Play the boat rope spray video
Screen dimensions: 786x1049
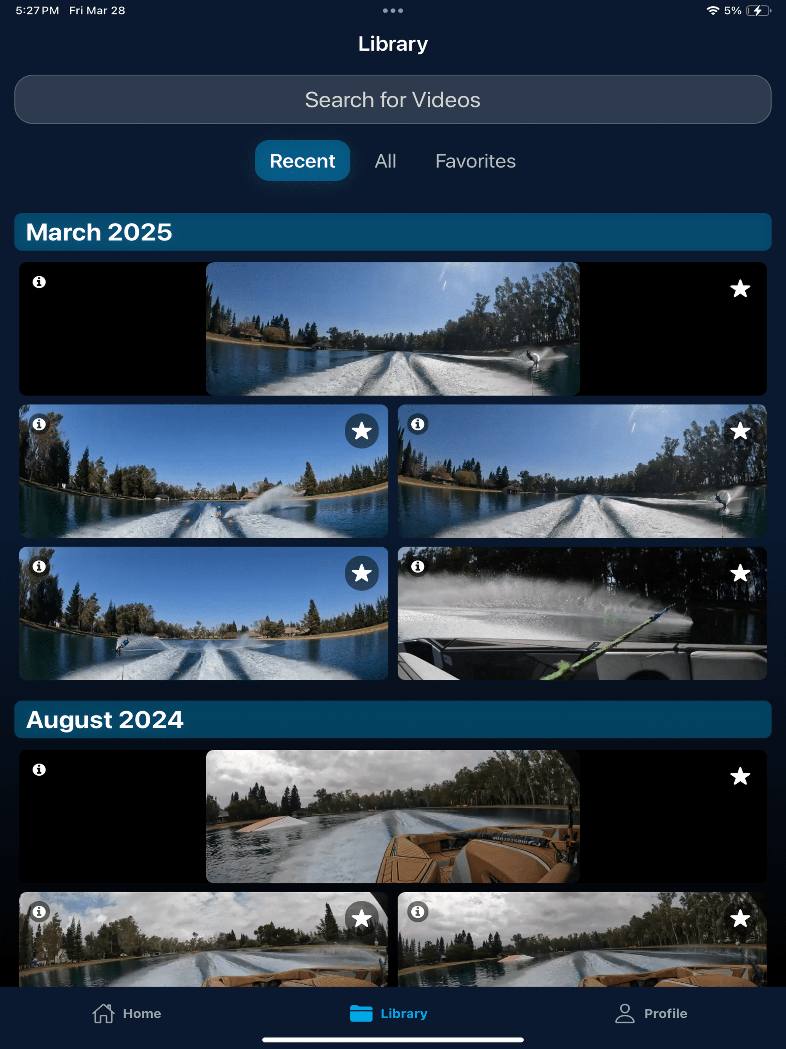(582, 613)
